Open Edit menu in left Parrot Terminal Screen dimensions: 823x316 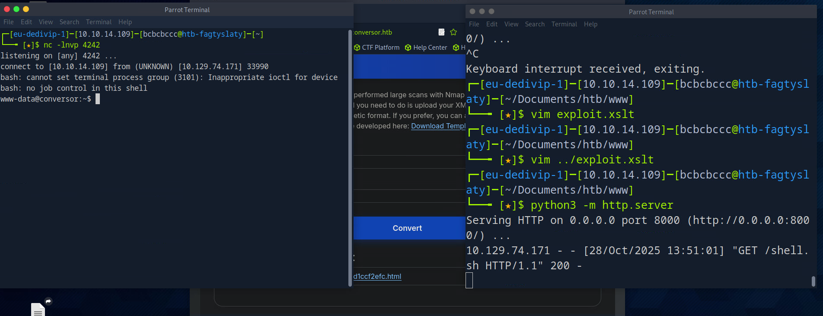(x=26, y=22)
